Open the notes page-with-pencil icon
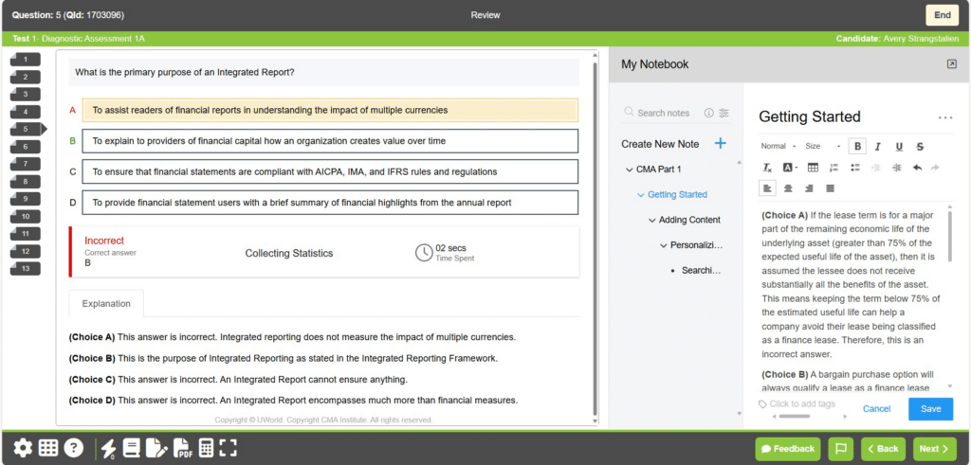The image size is (971, 465). (156, 448)
